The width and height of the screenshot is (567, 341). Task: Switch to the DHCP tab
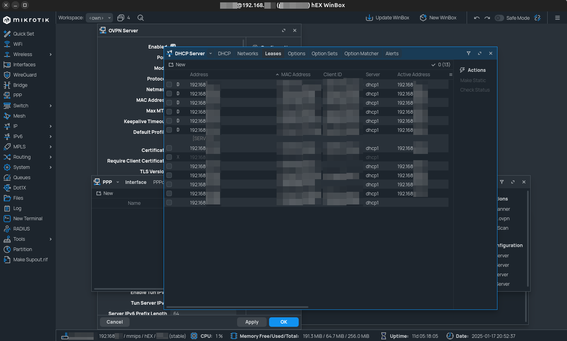(x=224, y=54)
